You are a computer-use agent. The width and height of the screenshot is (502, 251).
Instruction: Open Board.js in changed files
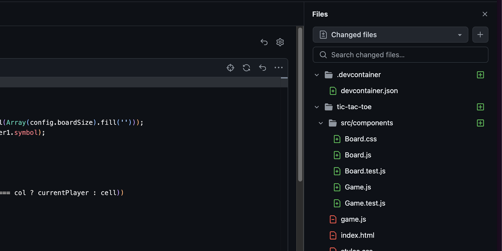tap(358, 155)
